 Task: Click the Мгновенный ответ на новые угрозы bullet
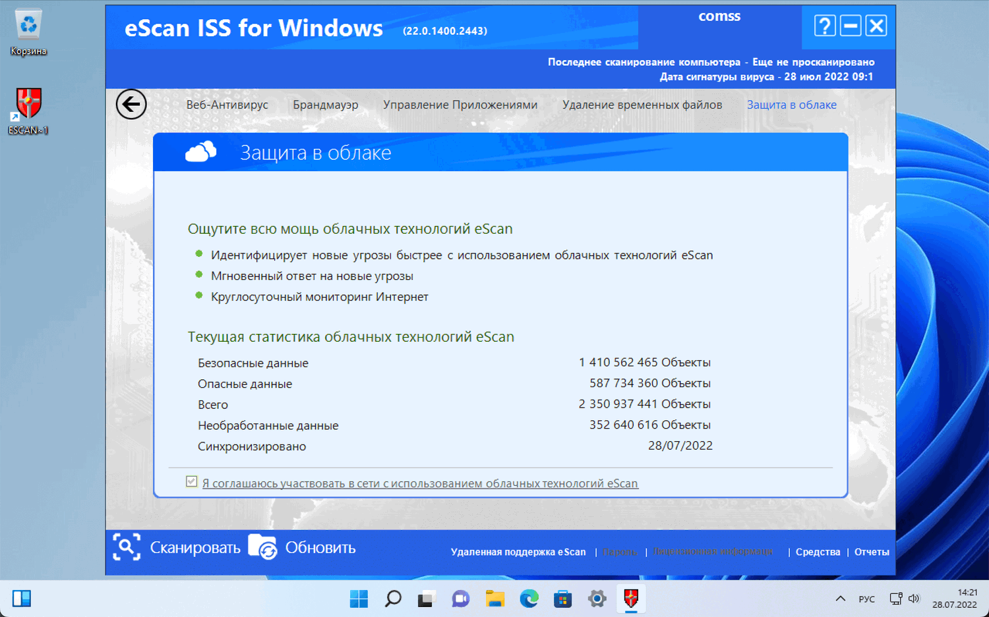313,276
